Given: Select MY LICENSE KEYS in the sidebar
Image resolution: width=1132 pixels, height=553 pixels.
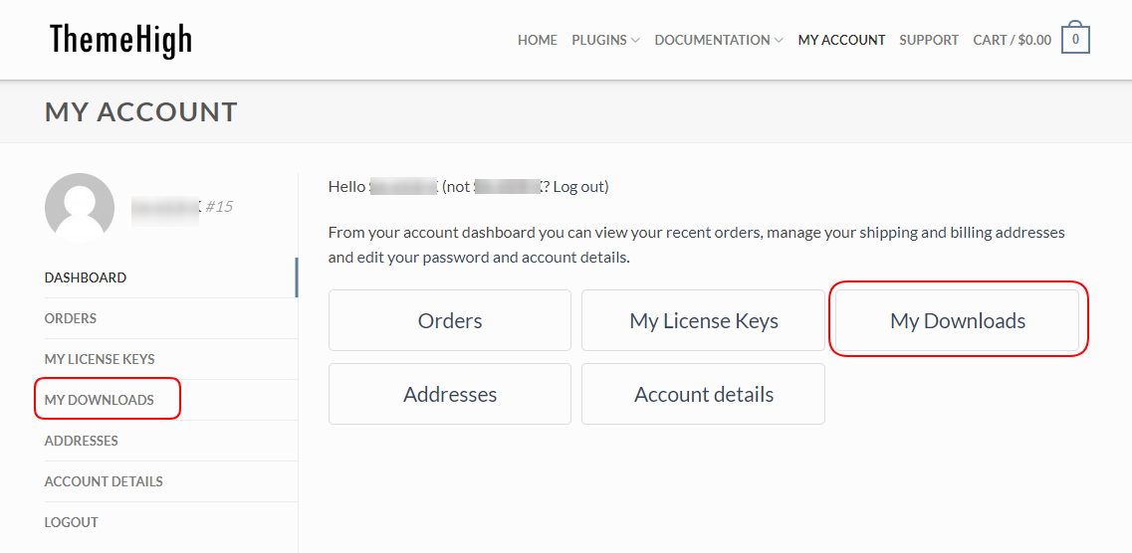Looking at the screenshot, I should point(100,359).
